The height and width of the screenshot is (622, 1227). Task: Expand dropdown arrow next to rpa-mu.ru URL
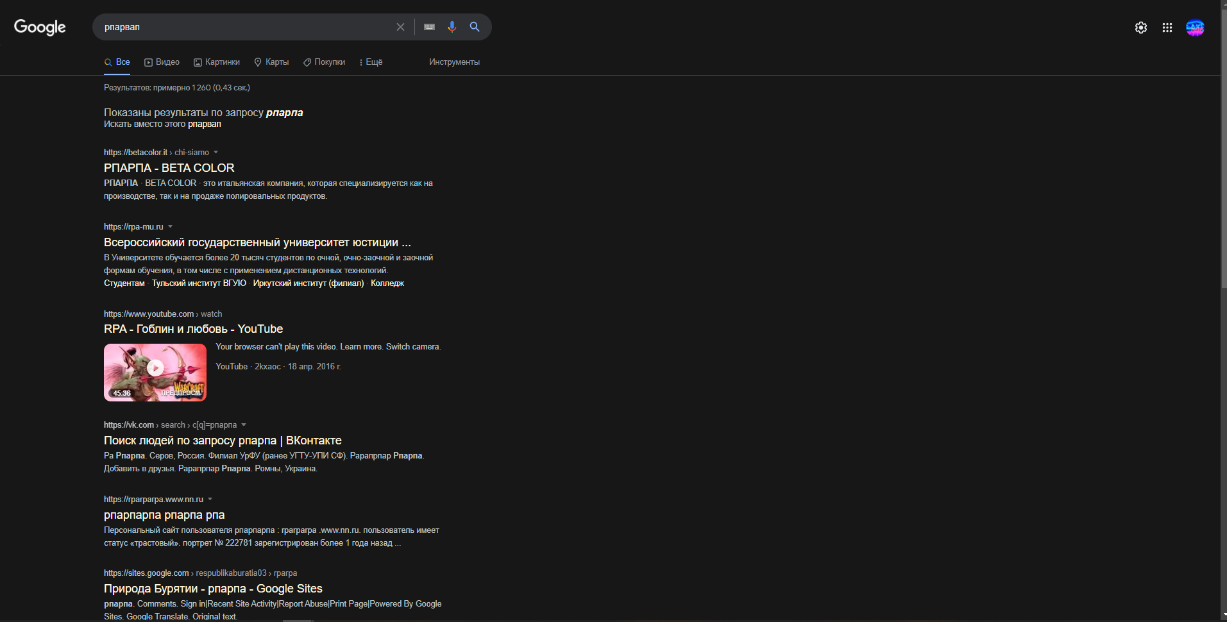click(x=170, y=226)
